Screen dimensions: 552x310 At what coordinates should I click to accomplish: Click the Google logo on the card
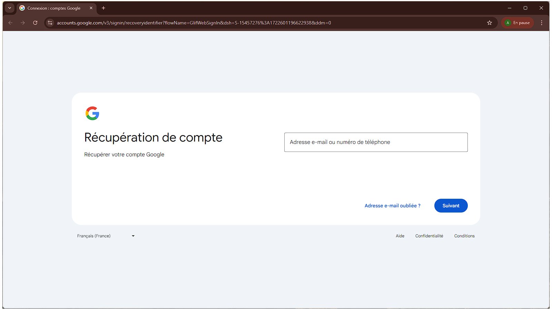92,113
